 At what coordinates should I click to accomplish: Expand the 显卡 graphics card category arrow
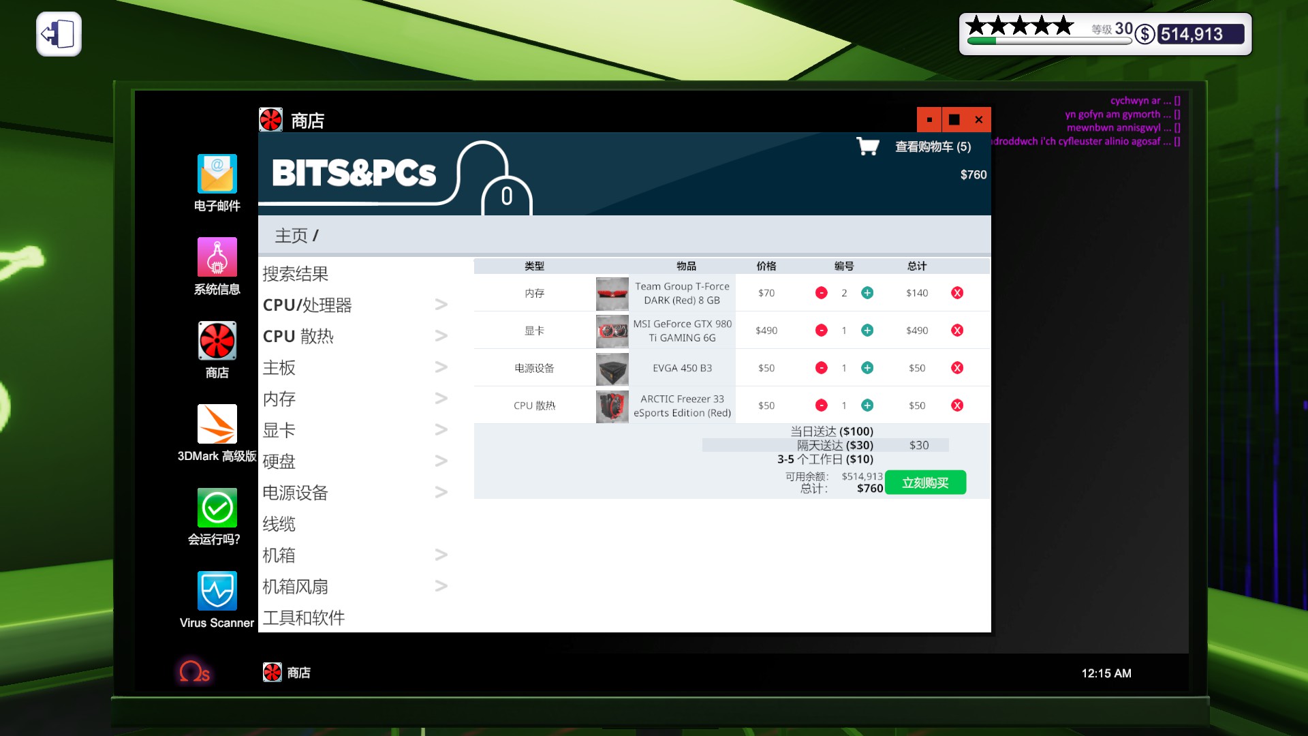coord(441,430)
